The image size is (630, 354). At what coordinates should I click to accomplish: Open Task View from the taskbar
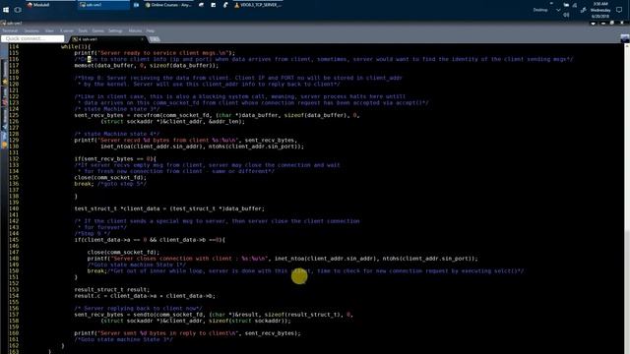pyautogui.click(x=18, y=9)
